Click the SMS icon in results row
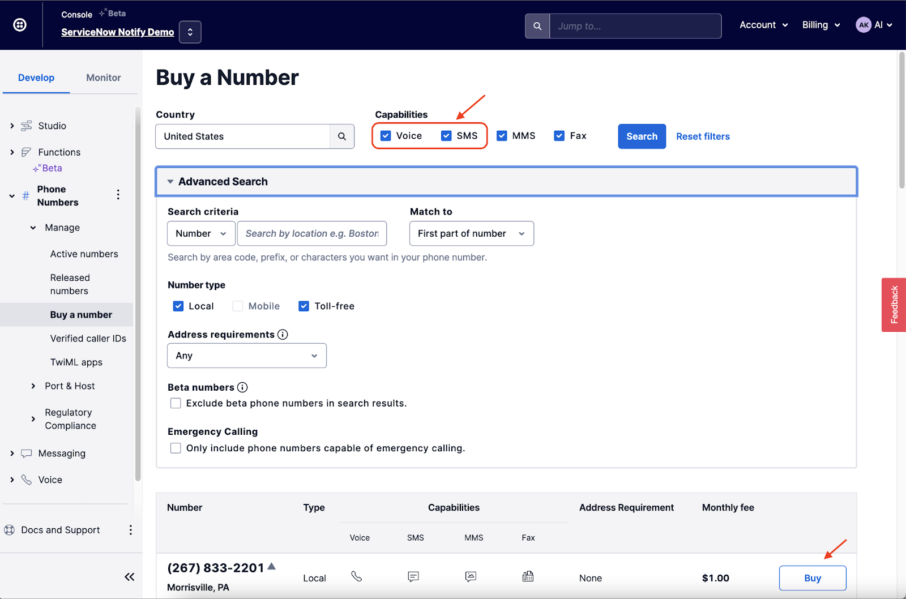Viewport: 906px width, 599px height. [413, 576]
